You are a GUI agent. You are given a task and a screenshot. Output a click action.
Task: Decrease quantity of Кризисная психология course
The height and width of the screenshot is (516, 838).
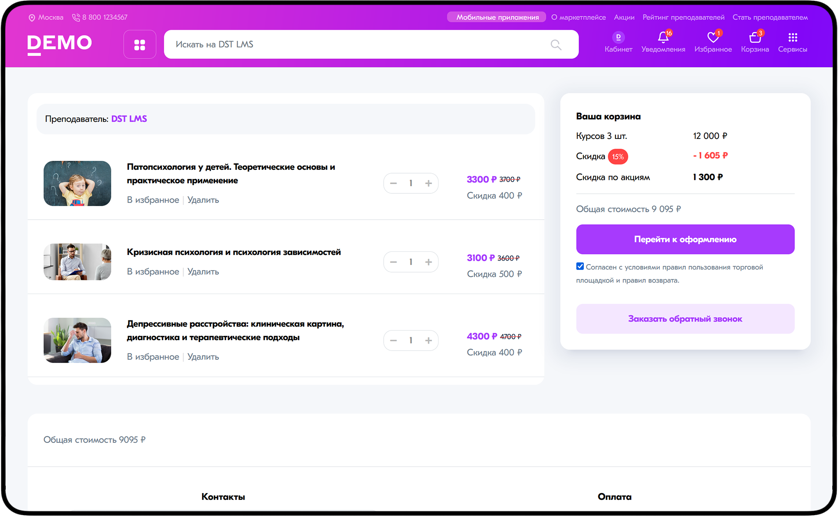[393, 262]
